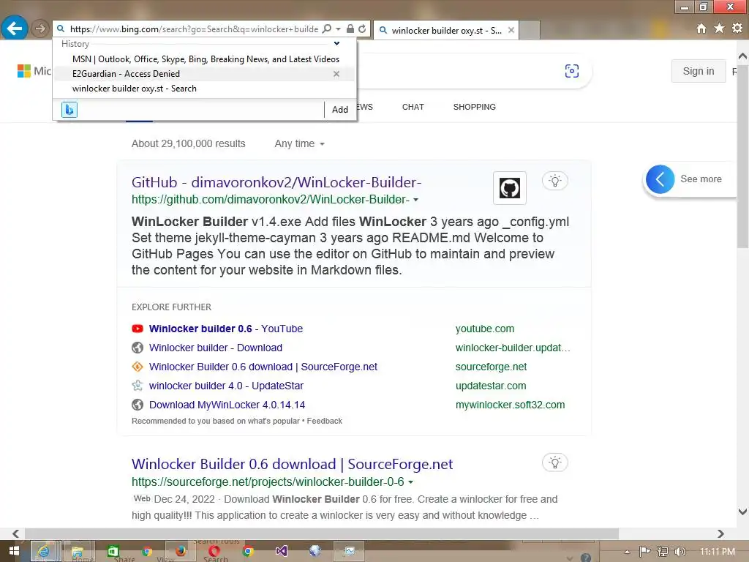Click the security lock icon in address bar
The width and height of the screenshot is (749, 562).
(350, 29)
